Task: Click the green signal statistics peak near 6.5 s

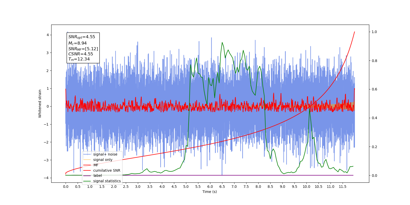Action: 222,43
